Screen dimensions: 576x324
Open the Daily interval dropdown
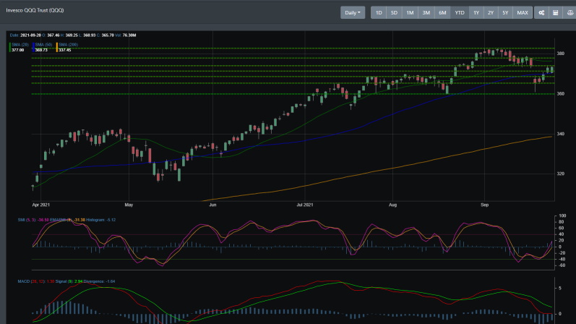pos(353,12)
